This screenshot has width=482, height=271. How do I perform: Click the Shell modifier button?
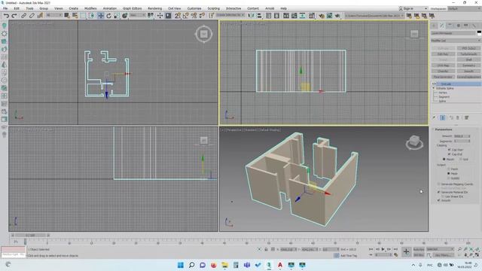pos(468,59)
